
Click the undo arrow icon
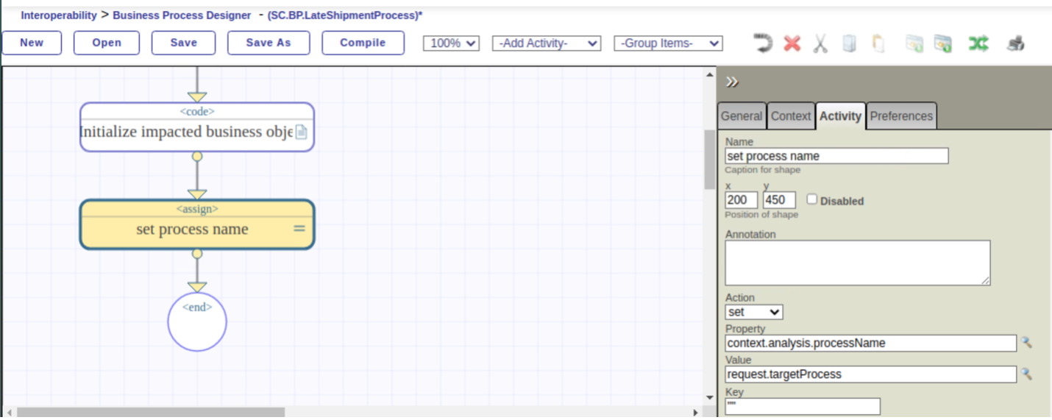(763, 43)
